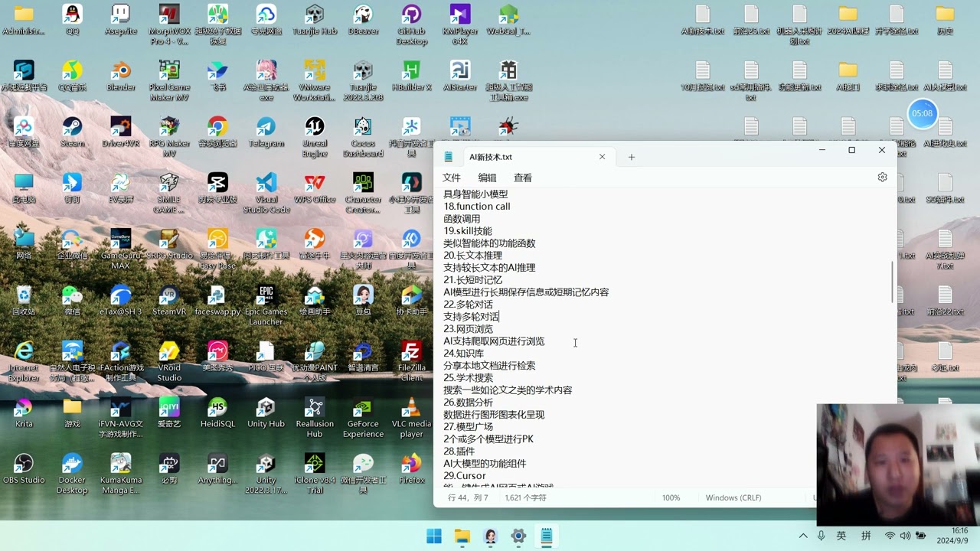This screenshot has height=551, width=980.
Task: Open the DBeaver desktop shortcut
Action: click(363, 21)
